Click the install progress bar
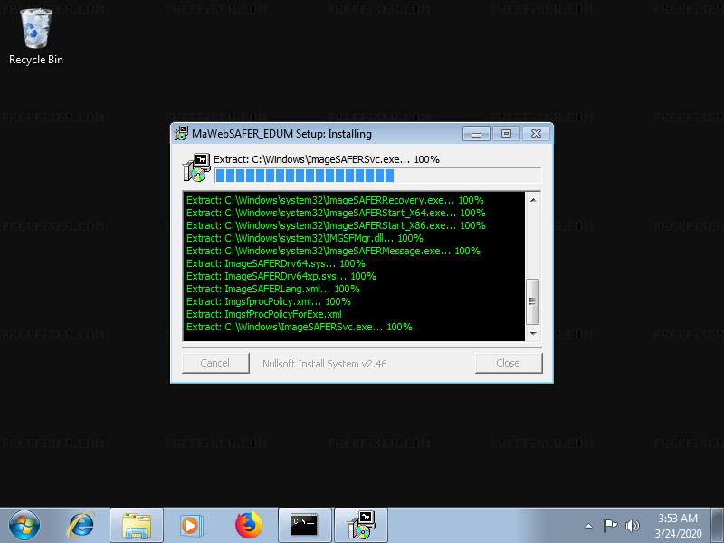This screenshot has height=543, width=724. (377, 176)
